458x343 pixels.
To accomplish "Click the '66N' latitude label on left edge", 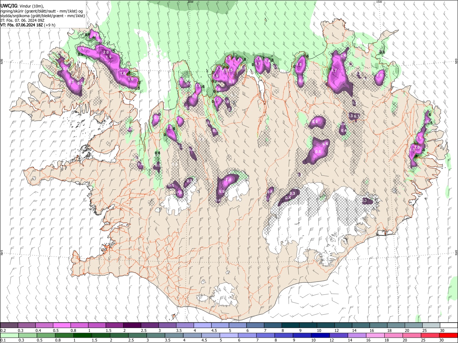I will (2, 61).
